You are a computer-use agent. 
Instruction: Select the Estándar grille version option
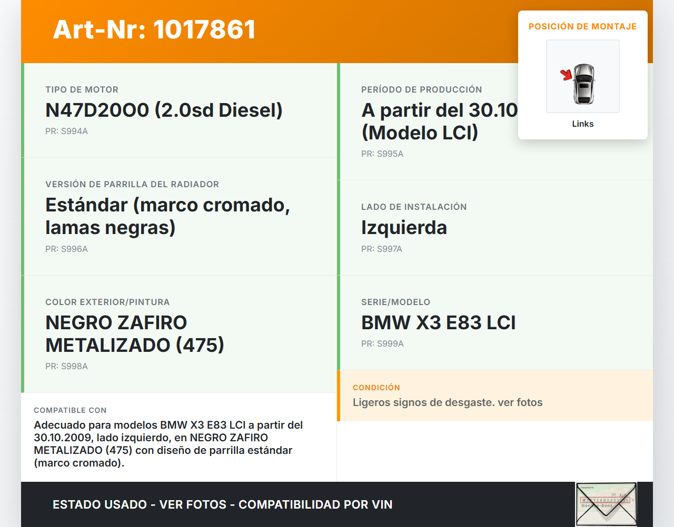click(168, 216)
